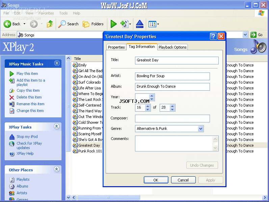
Task: Click the horizontal scrollbar thumb in song list
Action: click(108, 197)
